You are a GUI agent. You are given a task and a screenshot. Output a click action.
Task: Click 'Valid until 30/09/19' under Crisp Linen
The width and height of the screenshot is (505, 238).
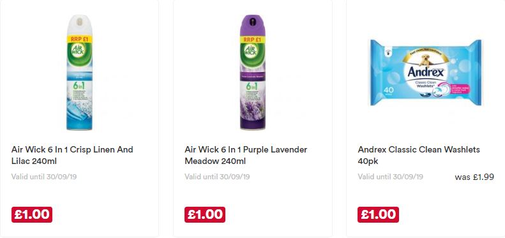click(44, 177)
